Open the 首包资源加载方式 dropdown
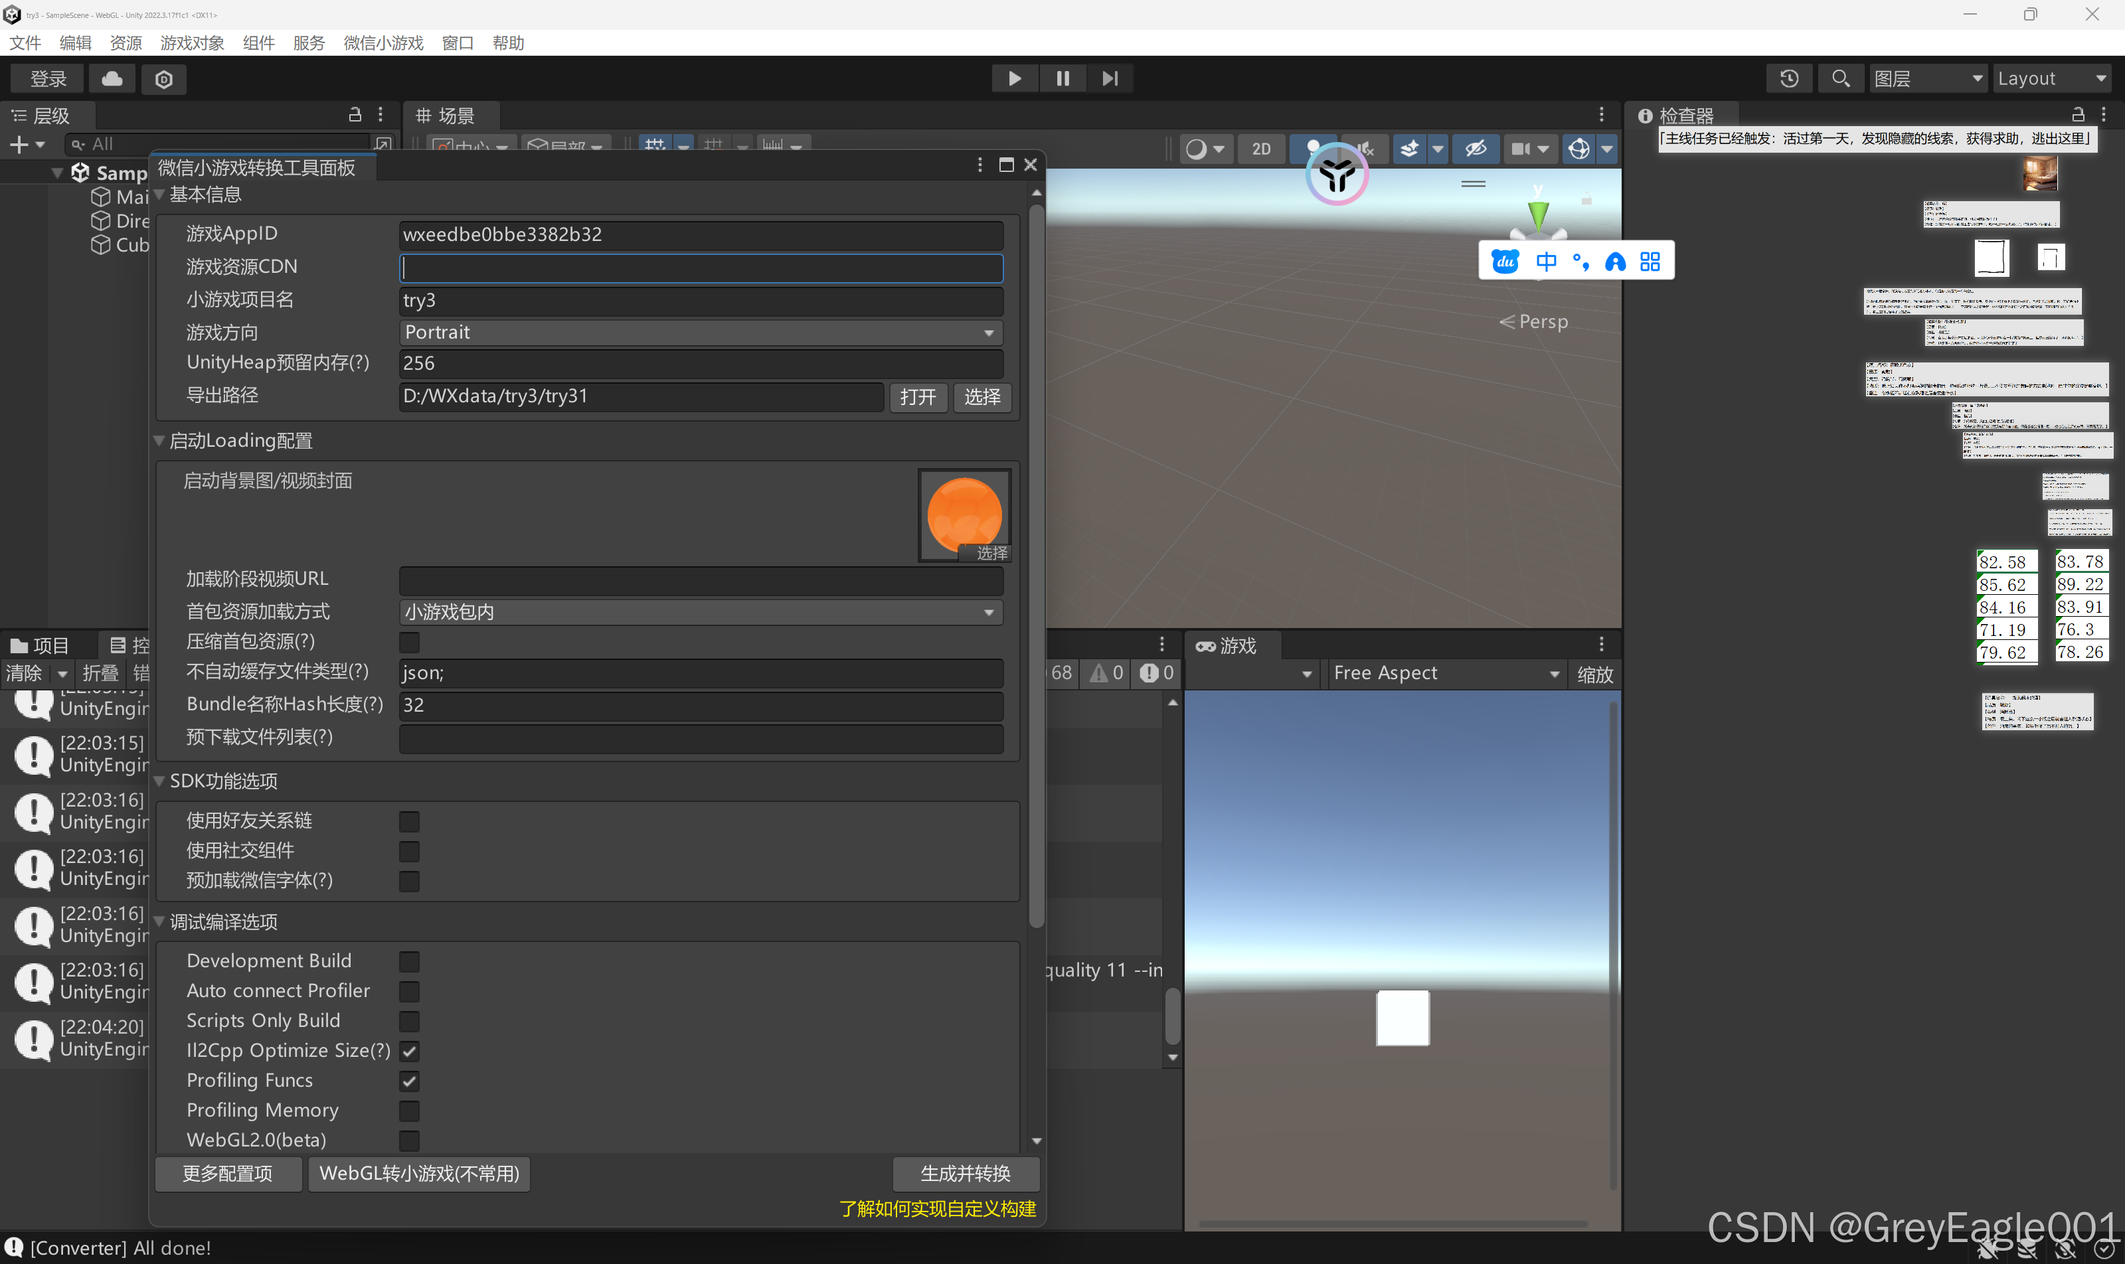The height and width of the screenshot is (1264, 2125). click(701, 611)
